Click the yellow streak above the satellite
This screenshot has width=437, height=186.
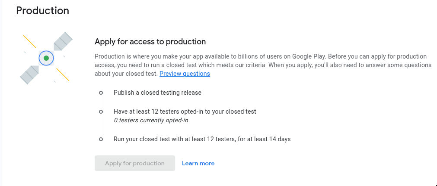coord(29,41)
